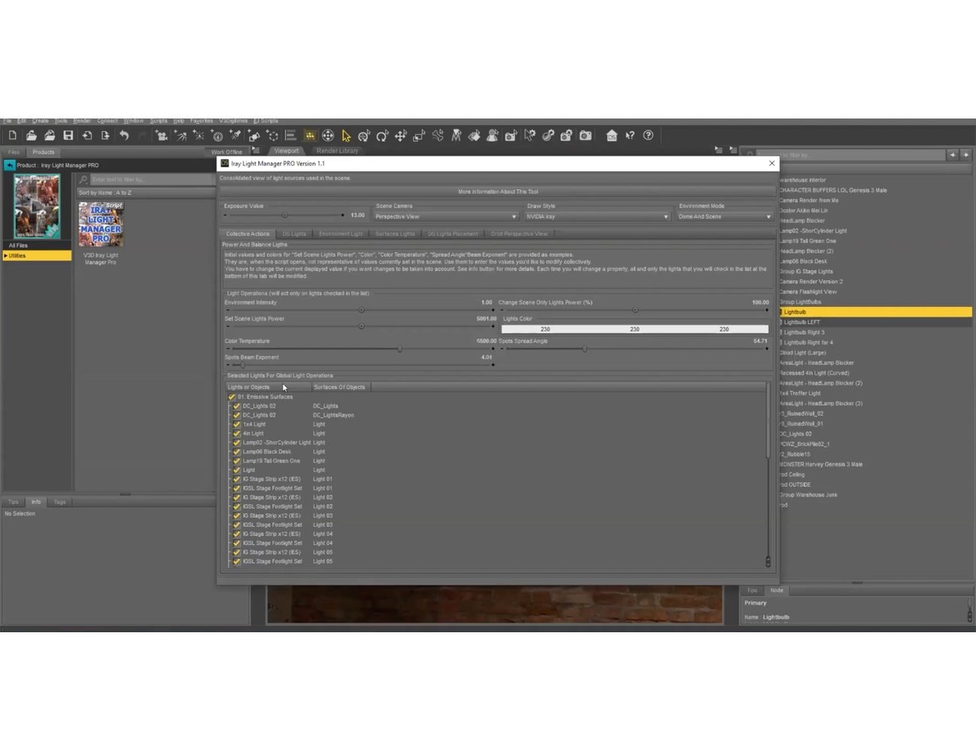The width and height of the screenshot is (976, 750).
Task: Click the Exposure Value slider handle
Action: (285, 215)
